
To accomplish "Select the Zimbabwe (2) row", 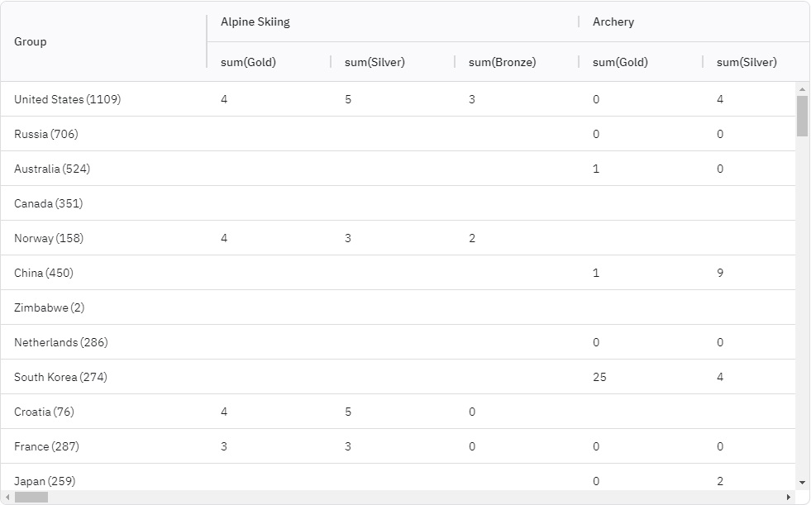I will [x=398, y=307].
